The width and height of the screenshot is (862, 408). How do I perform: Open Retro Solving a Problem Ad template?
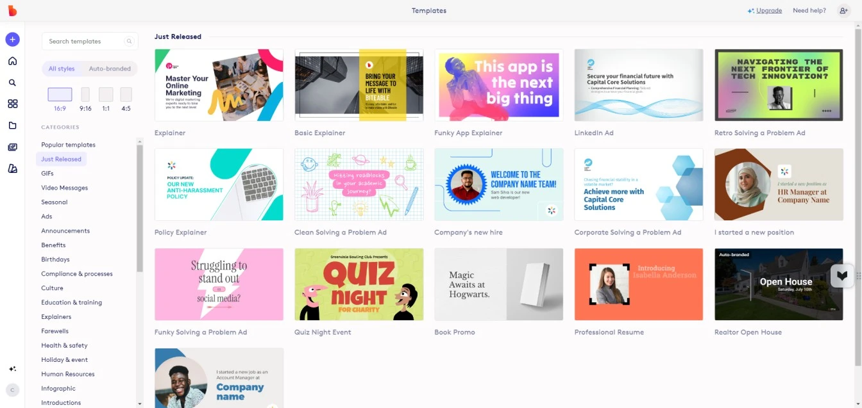pos(779,85)
